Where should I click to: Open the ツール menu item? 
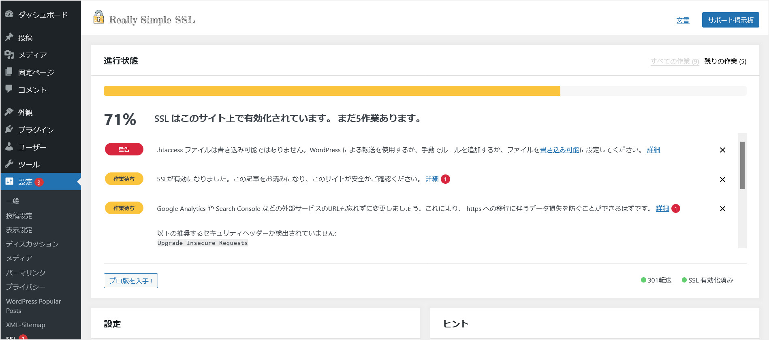tap(41, 165)
